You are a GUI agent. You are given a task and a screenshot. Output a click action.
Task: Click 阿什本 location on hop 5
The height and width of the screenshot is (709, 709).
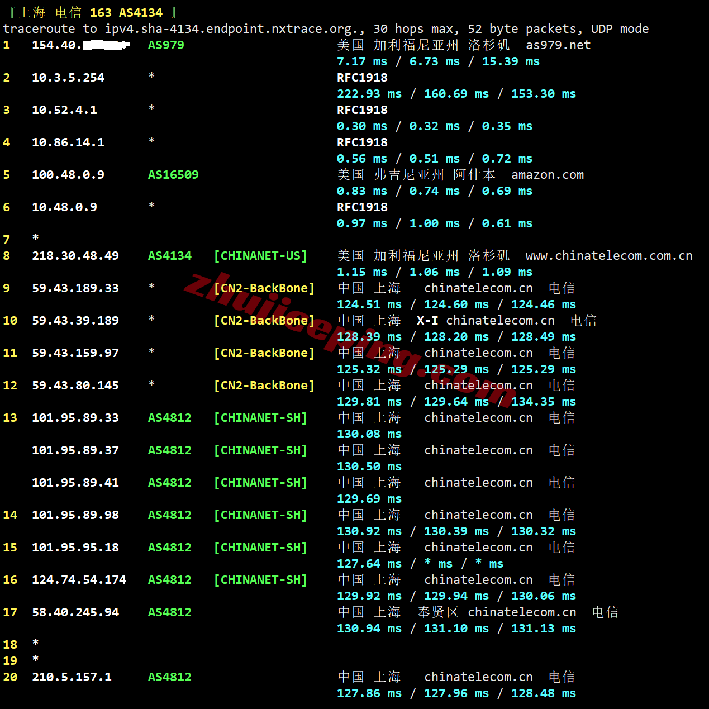coord(474,175)
